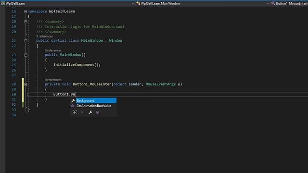Click method icon beside GetAnimationBaseValue suggestion
This screenshot has height=173, width=308.
(73, 106)
